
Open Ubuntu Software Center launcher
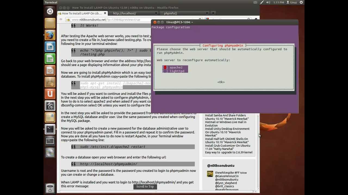[x=50, y=82]
